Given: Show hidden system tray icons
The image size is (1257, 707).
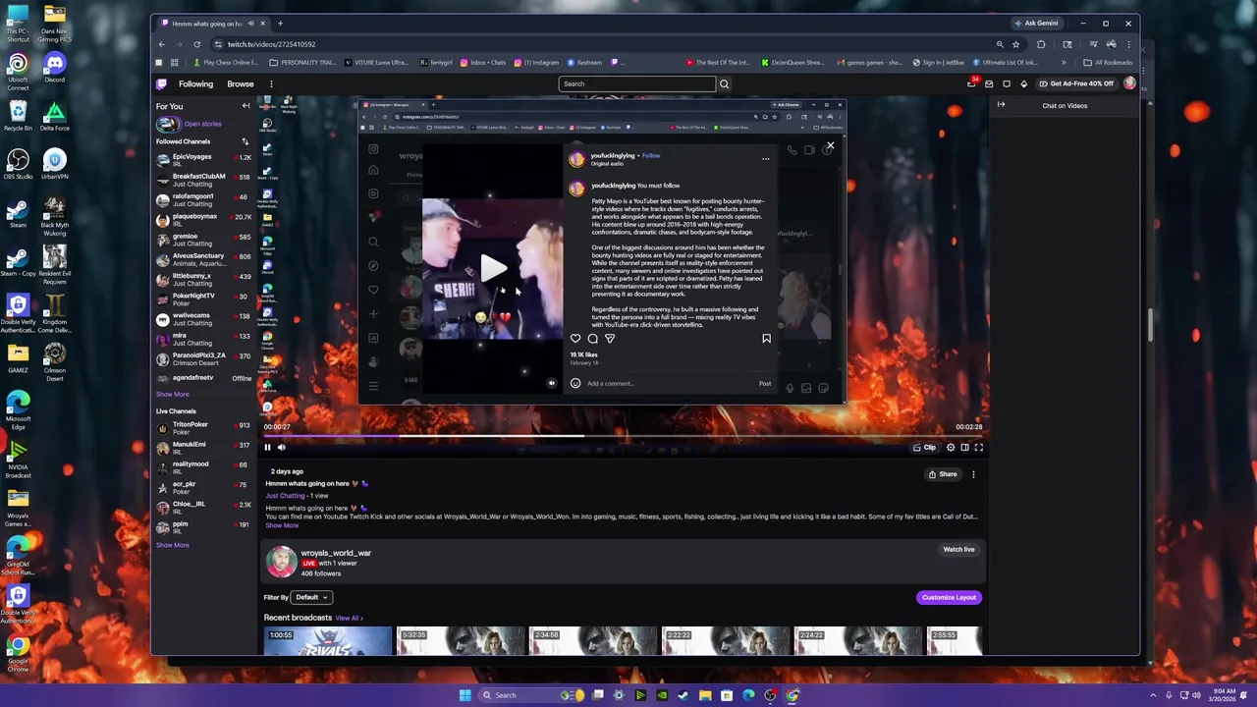Looking at the screenshot, I should pyautogui.click(x=1153, y=695).
